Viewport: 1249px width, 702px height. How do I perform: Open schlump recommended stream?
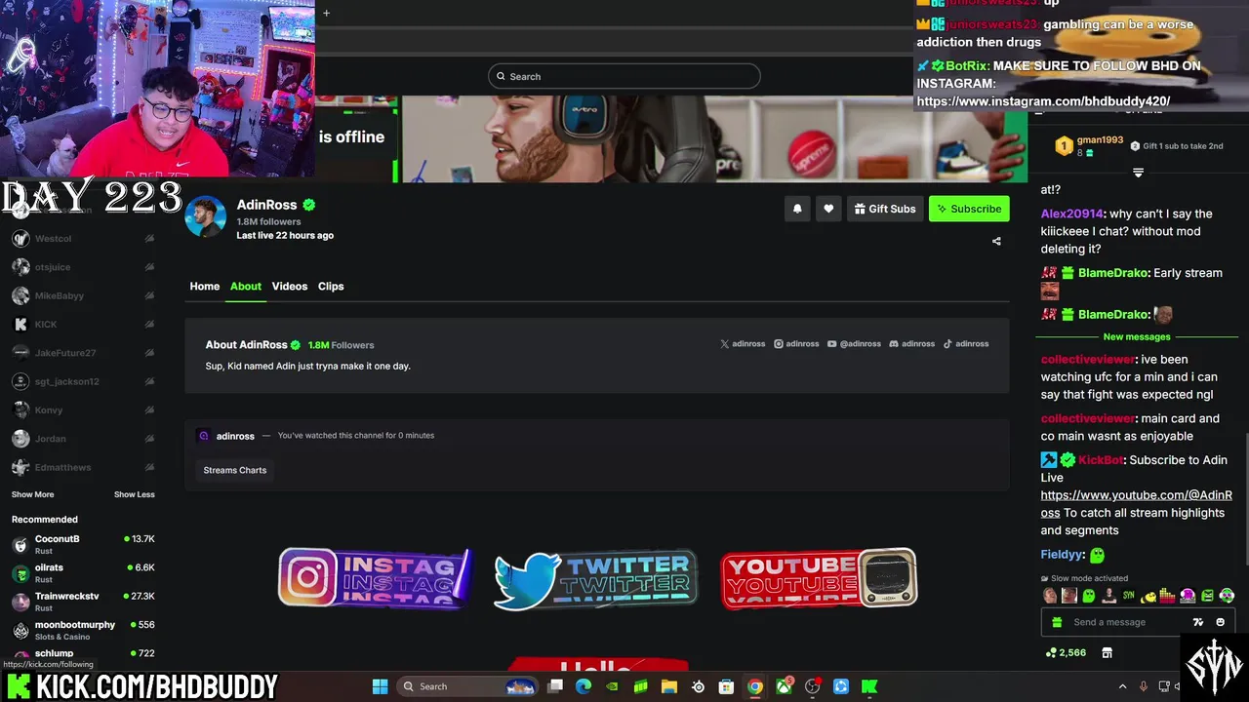point(83,655)
